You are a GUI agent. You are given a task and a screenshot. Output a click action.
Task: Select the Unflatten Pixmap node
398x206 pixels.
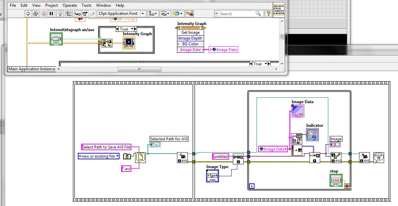[297, 150]
